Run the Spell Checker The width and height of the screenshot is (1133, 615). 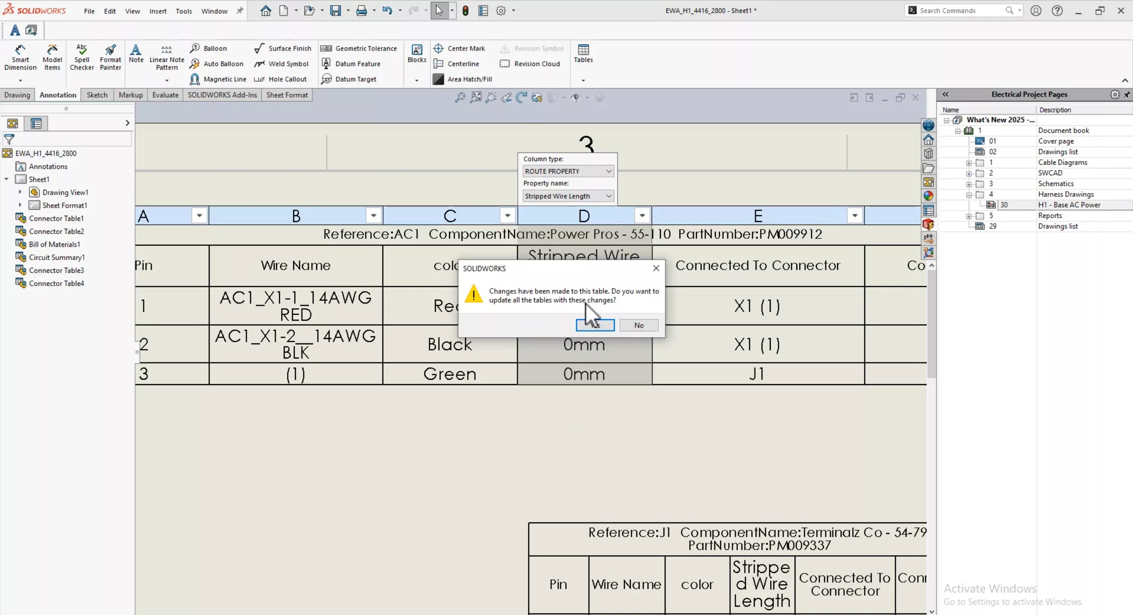pos(82,58)
